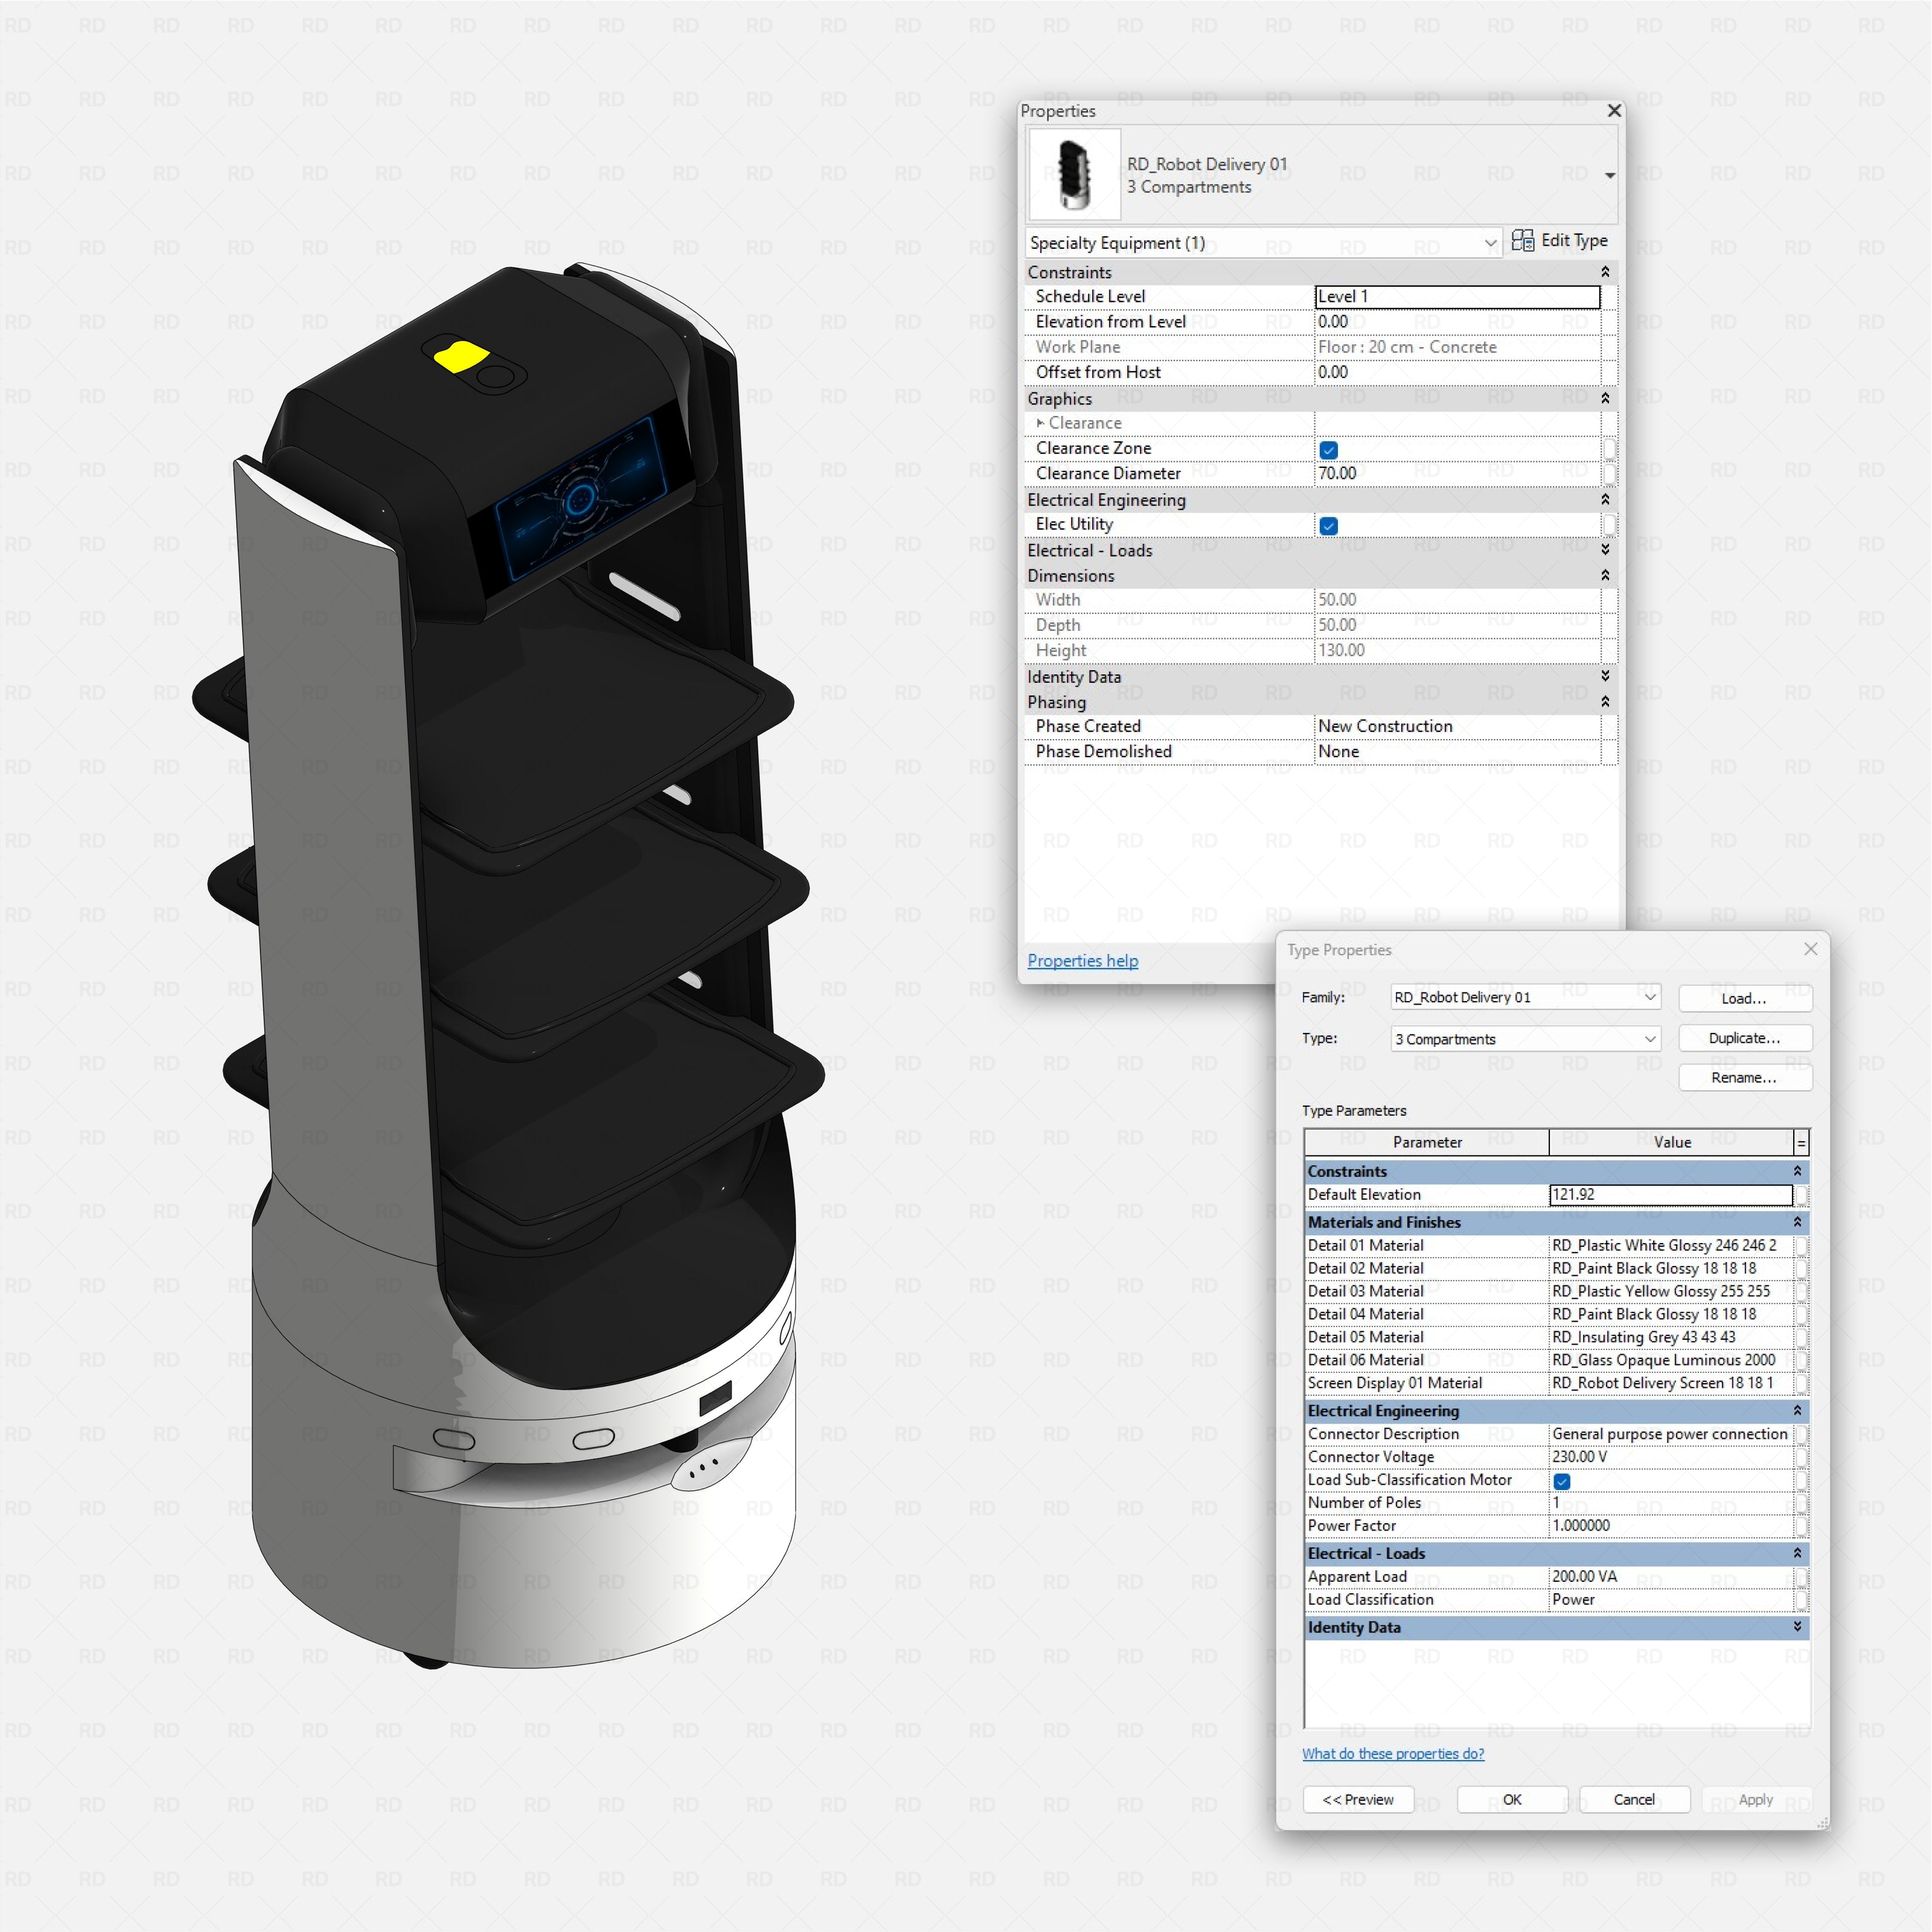This screenshot has height=1932, width=1932.
Task: Click the Load Classification value Power
Action: tap(1670, 1600)
